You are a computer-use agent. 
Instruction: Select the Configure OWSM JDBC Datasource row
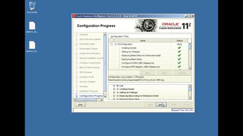pos(148,63)
